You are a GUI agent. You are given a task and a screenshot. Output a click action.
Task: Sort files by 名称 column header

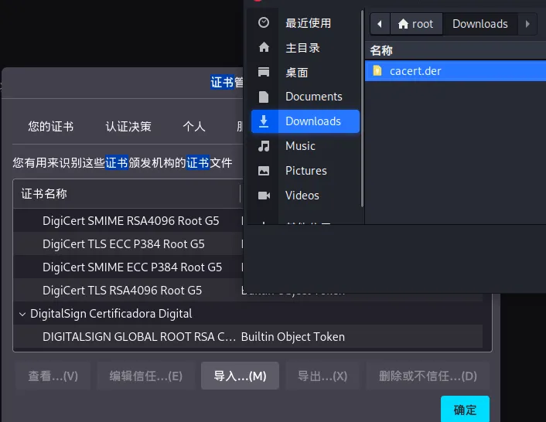[456, 50]
